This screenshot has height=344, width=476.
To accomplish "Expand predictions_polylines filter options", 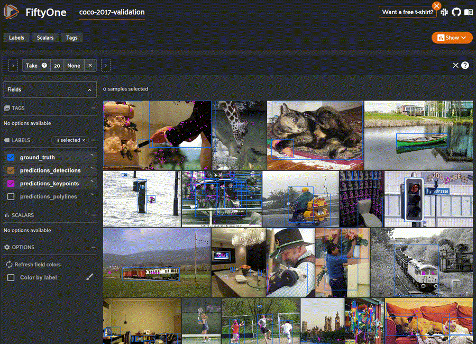I will 92,194.
